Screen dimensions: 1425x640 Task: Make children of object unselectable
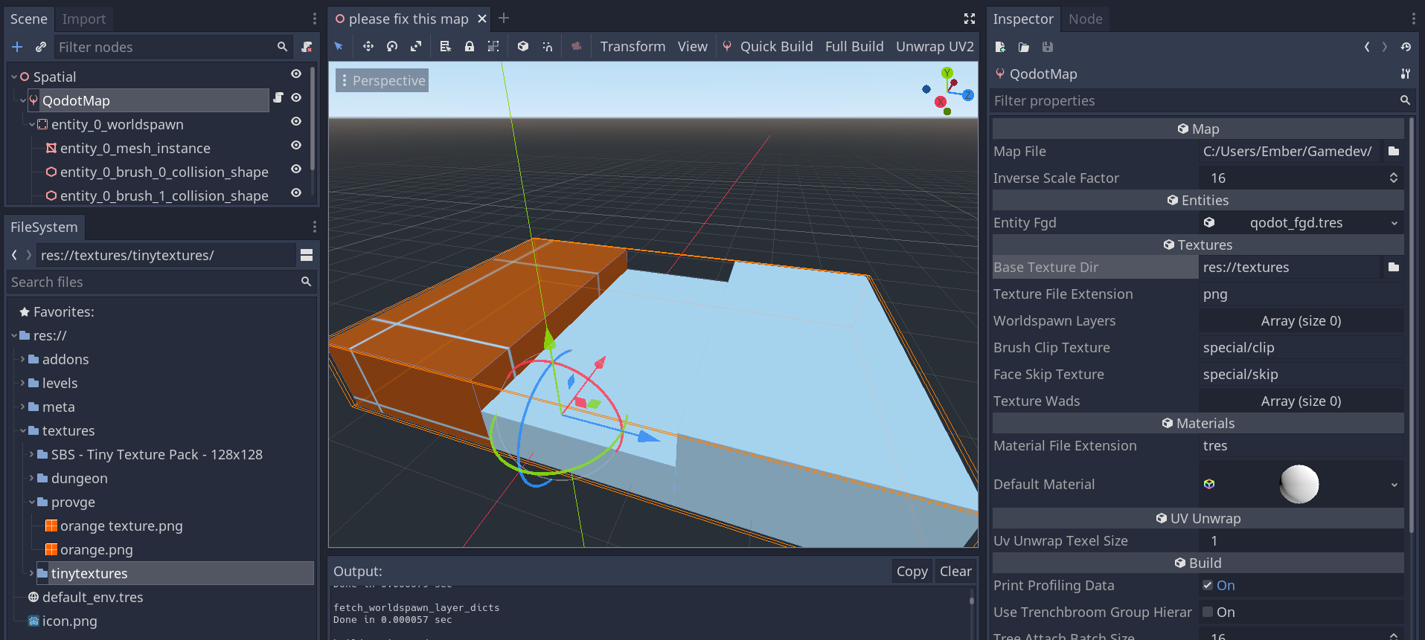[493, 46]
